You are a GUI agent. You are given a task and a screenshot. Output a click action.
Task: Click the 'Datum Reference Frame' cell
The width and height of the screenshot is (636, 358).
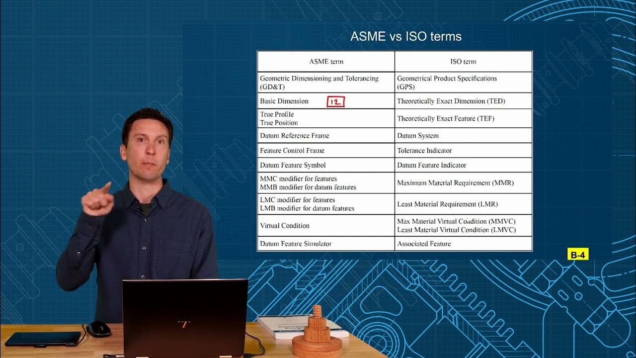[326, 136]
